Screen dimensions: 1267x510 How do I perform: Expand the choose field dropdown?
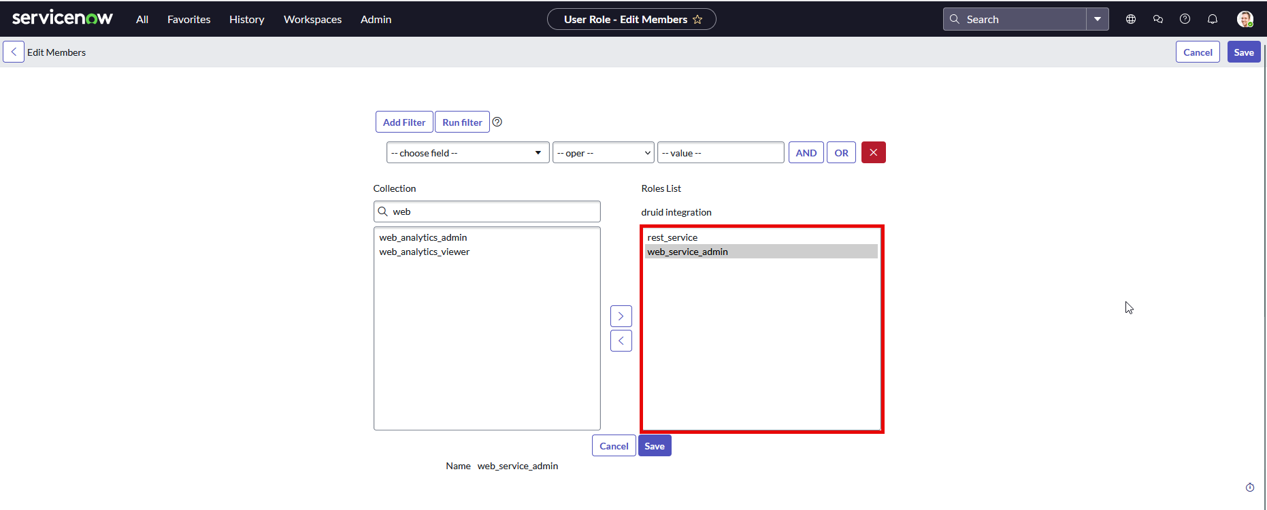[467, 153]
